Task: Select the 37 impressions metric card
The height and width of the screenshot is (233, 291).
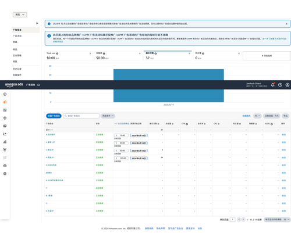Action: click(168, 56)
